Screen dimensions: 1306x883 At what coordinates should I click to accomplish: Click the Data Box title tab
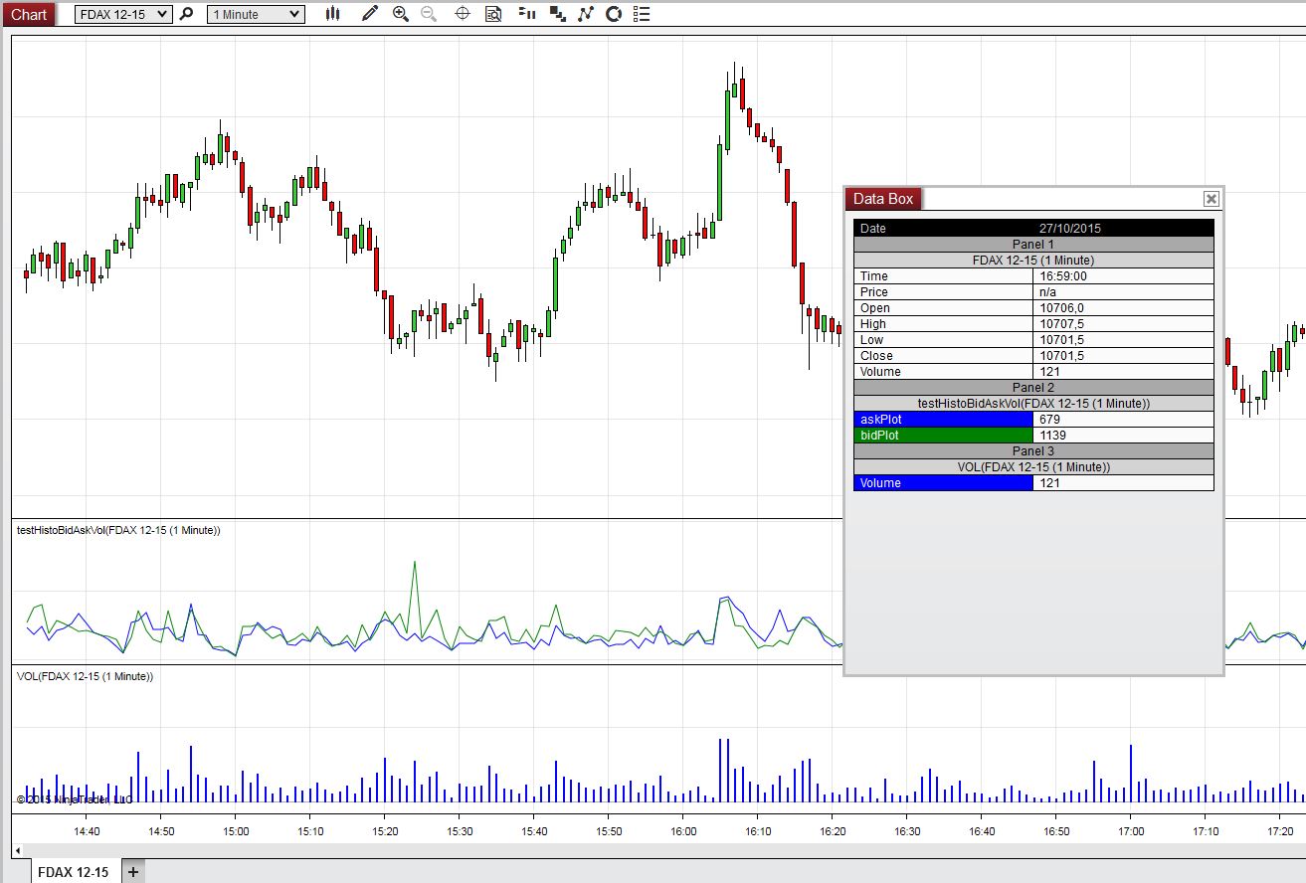pos(883,199)
